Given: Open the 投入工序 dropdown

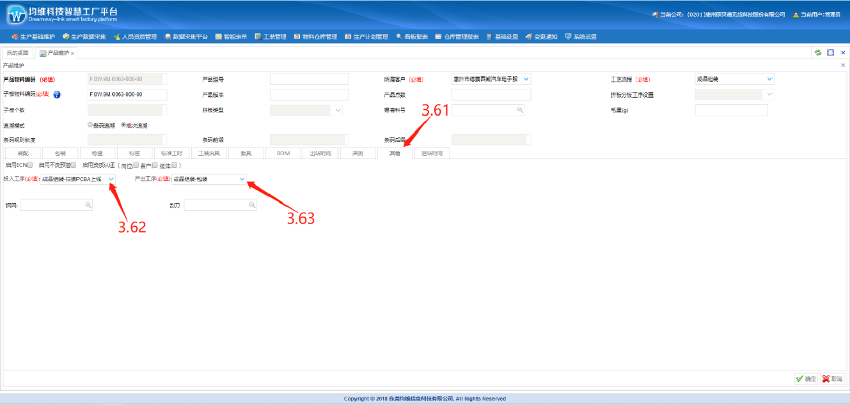Looking at the screenshot, I should 111,180.
